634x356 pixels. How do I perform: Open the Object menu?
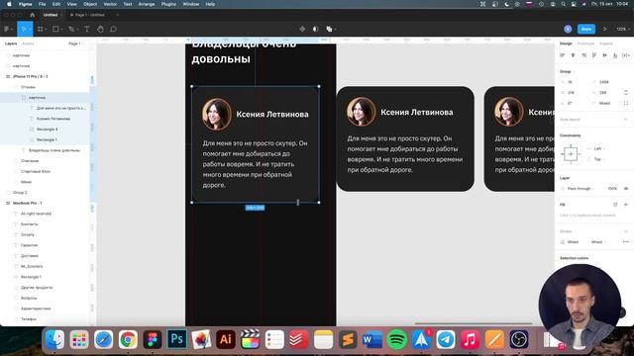pyautogui.click(x=90, y=4)
